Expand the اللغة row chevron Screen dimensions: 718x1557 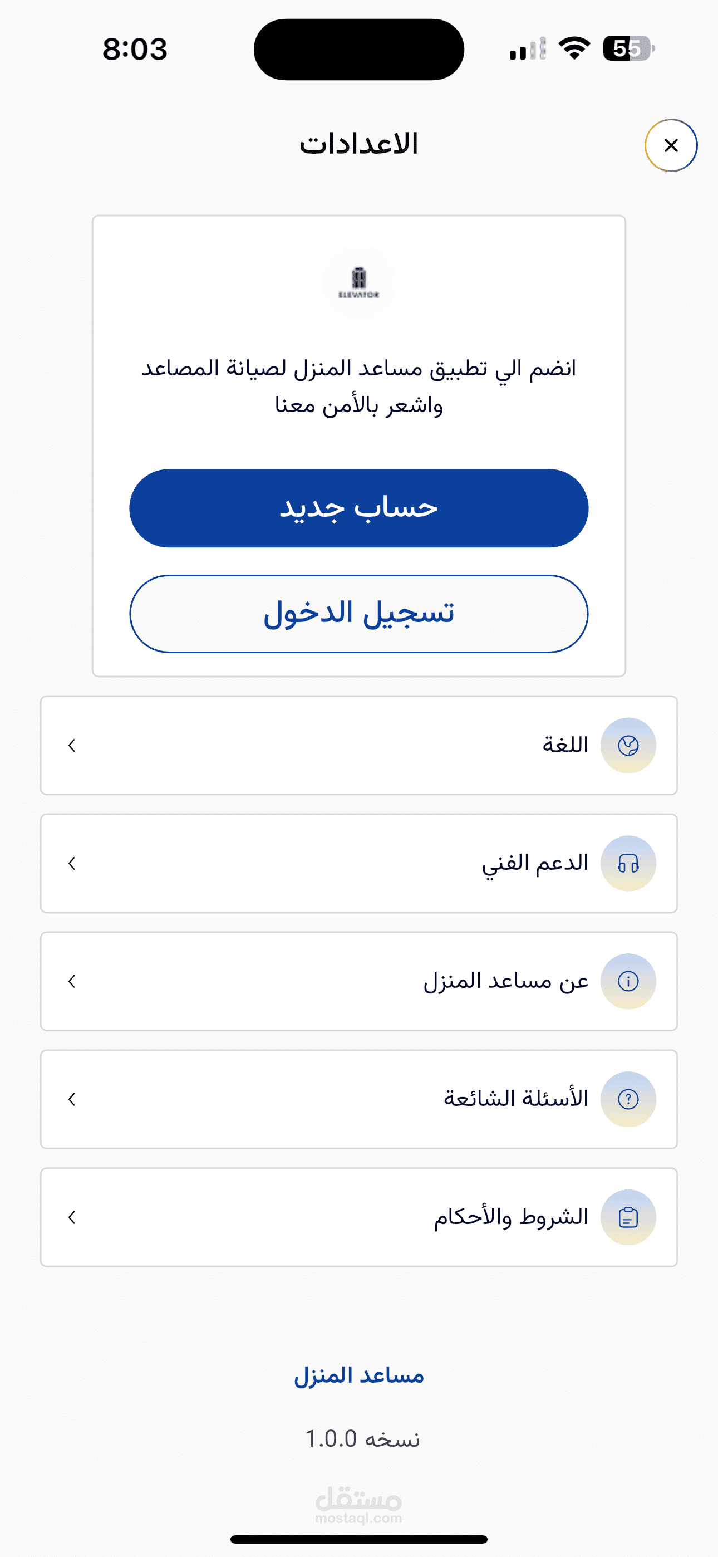click(x=72, y=745)
